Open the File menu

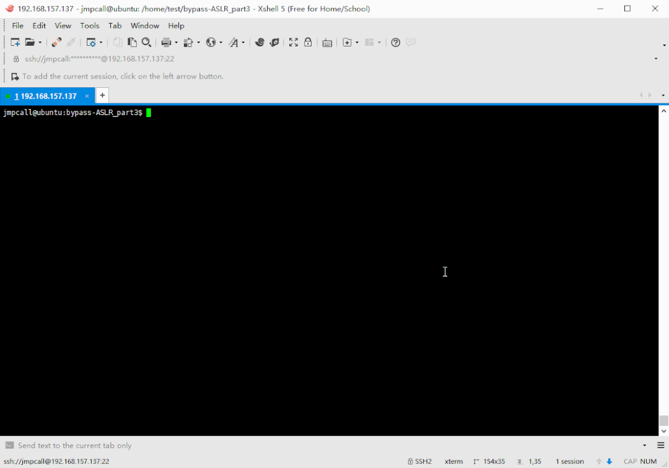[x=17, y=25]
